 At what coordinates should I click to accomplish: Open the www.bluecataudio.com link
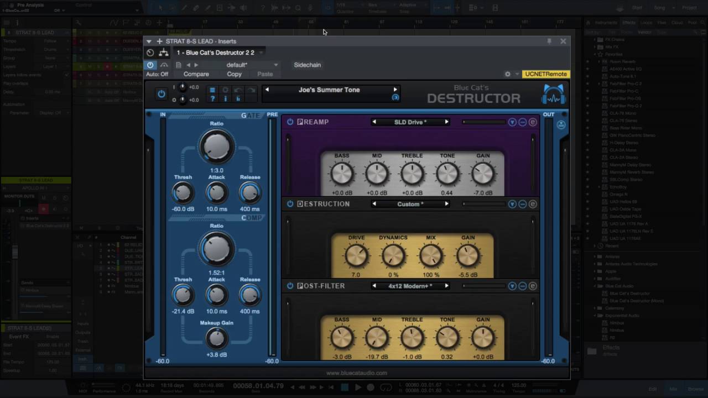pyautogui.click(x=357, y=373)
